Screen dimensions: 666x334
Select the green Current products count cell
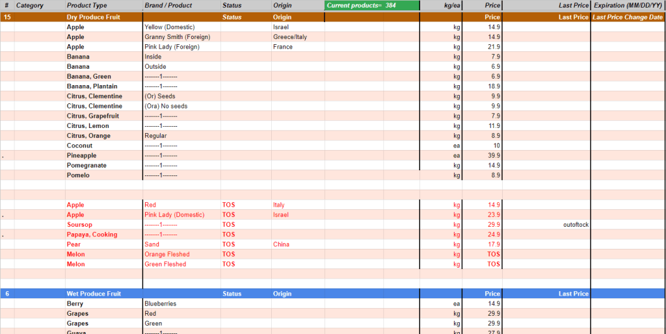pyautogui.click(x=372, y=5)
